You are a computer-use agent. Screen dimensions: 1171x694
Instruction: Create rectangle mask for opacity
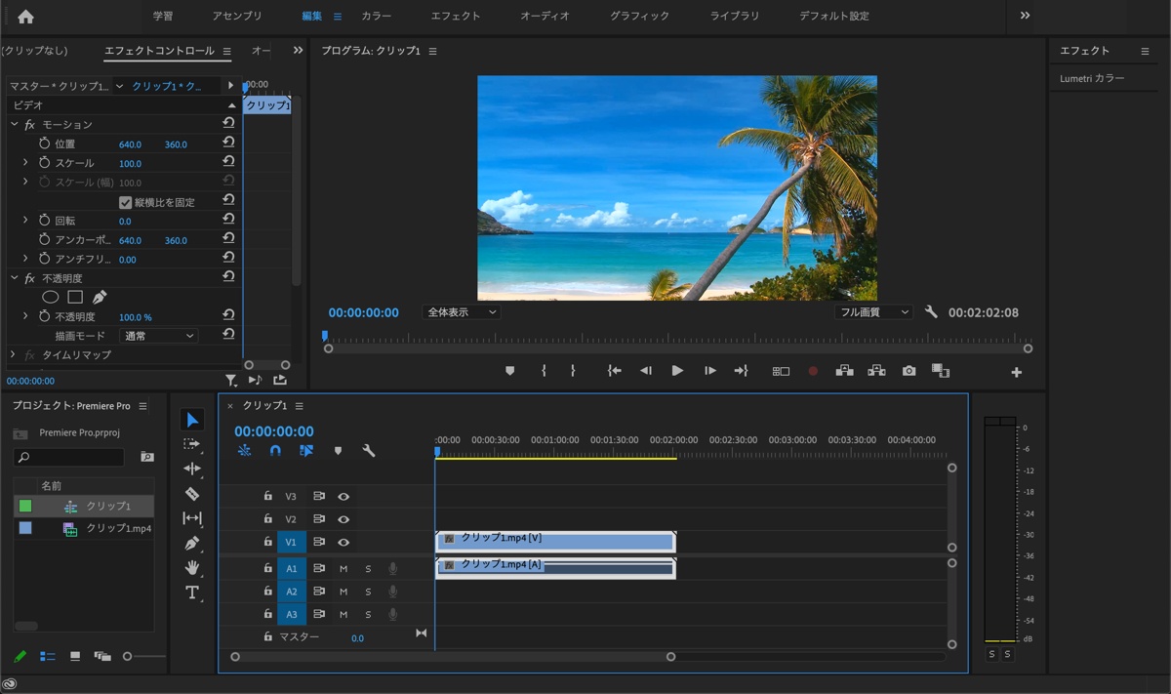pos(75,297)
